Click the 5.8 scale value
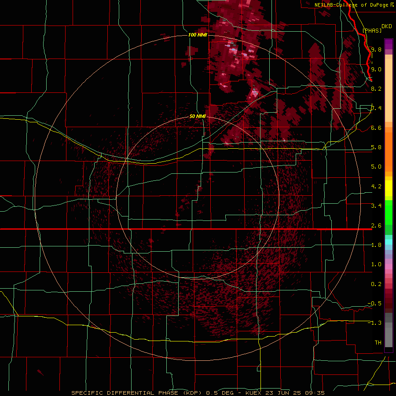Viewport: 396px width, 396px height. coord(376,147)
